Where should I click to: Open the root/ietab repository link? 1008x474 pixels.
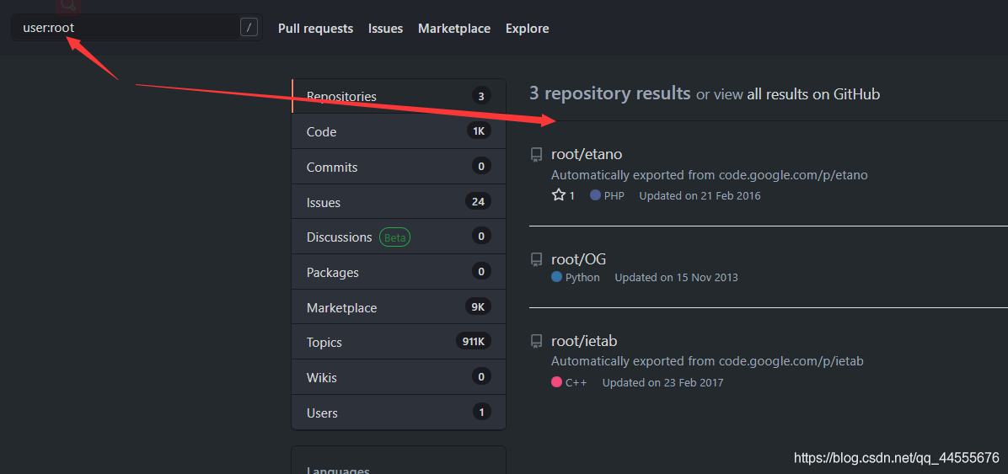[x=584, y=341]
